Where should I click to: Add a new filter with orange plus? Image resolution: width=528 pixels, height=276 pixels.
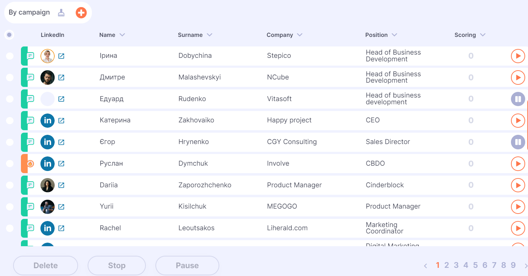tap(81, 13)
